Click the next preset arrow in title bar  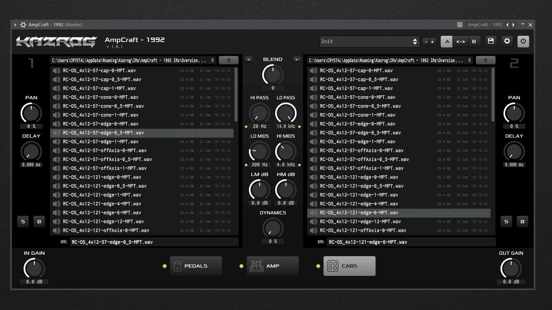[514, 25]
